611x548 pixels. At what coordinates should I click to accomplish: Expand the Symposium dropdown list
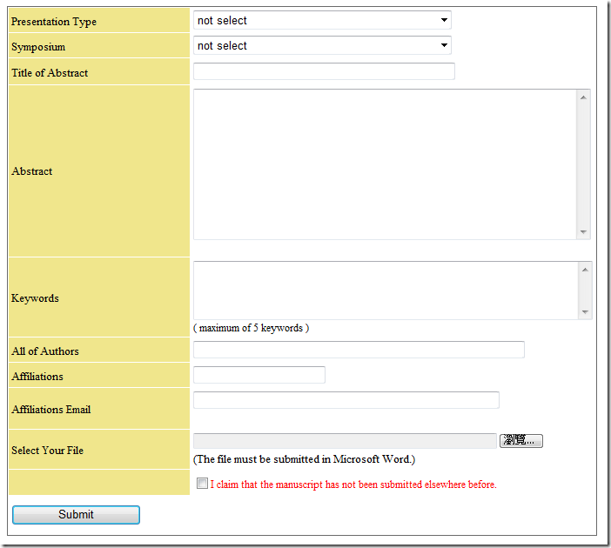pyautogui.click(x=320, y=45)
